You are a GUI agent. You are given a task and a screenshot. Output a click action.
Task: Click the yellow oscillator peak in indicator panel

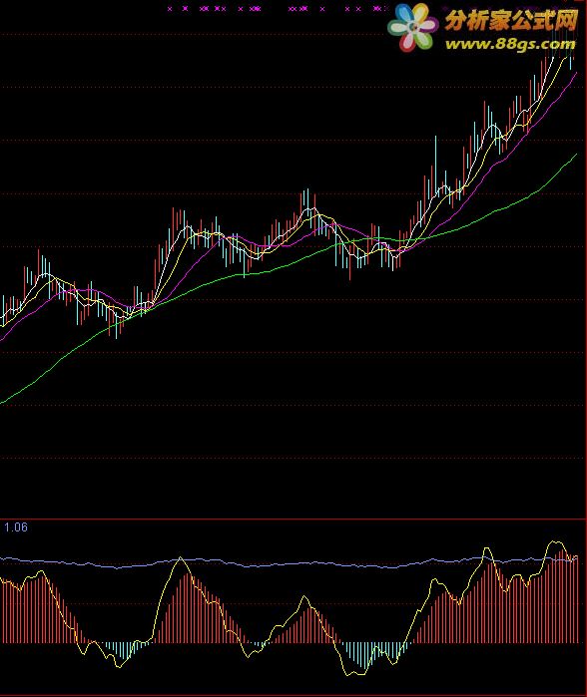point(554,541)
